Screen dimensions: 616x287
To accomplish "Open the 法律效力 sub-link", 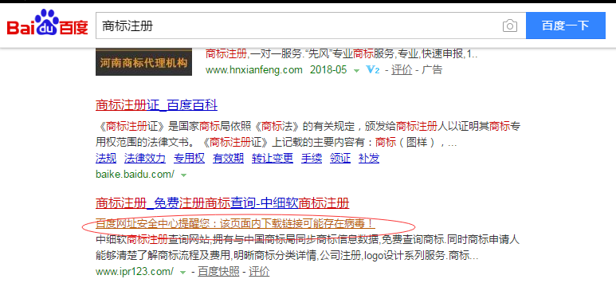I will coord(145,158).
